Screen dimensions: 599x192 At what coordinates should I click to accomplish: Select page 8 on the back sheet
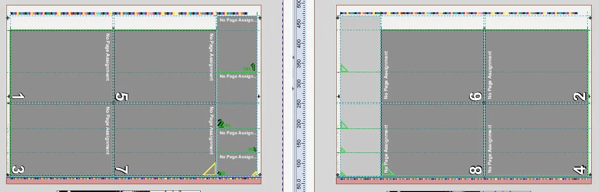[x=433, y=139]
